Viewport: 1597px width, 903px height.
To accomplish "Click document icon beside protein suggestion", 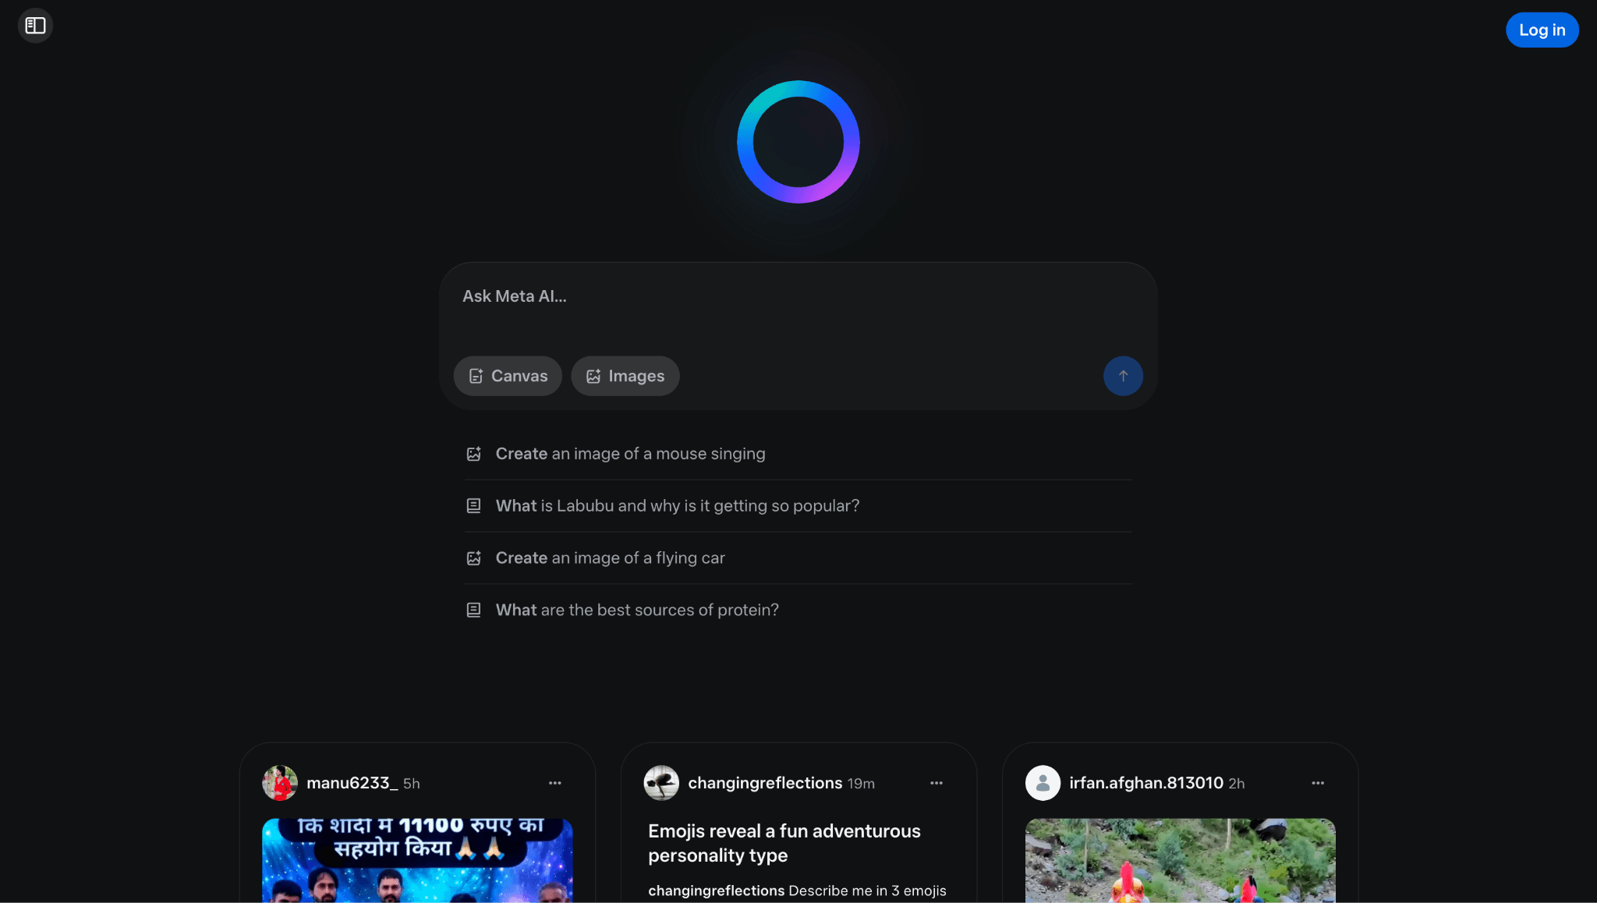I will (x=473, y=611).
